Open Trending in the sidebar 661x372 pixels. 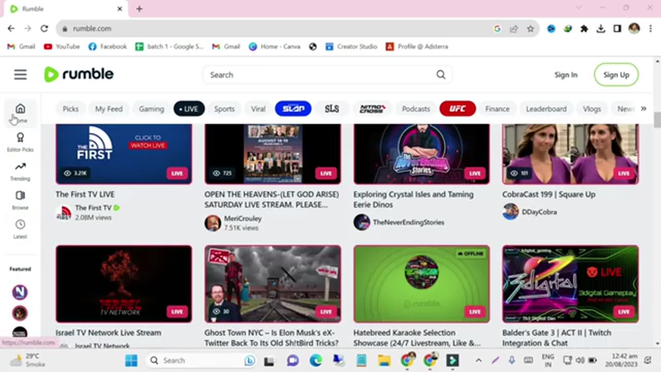[20, 172]
